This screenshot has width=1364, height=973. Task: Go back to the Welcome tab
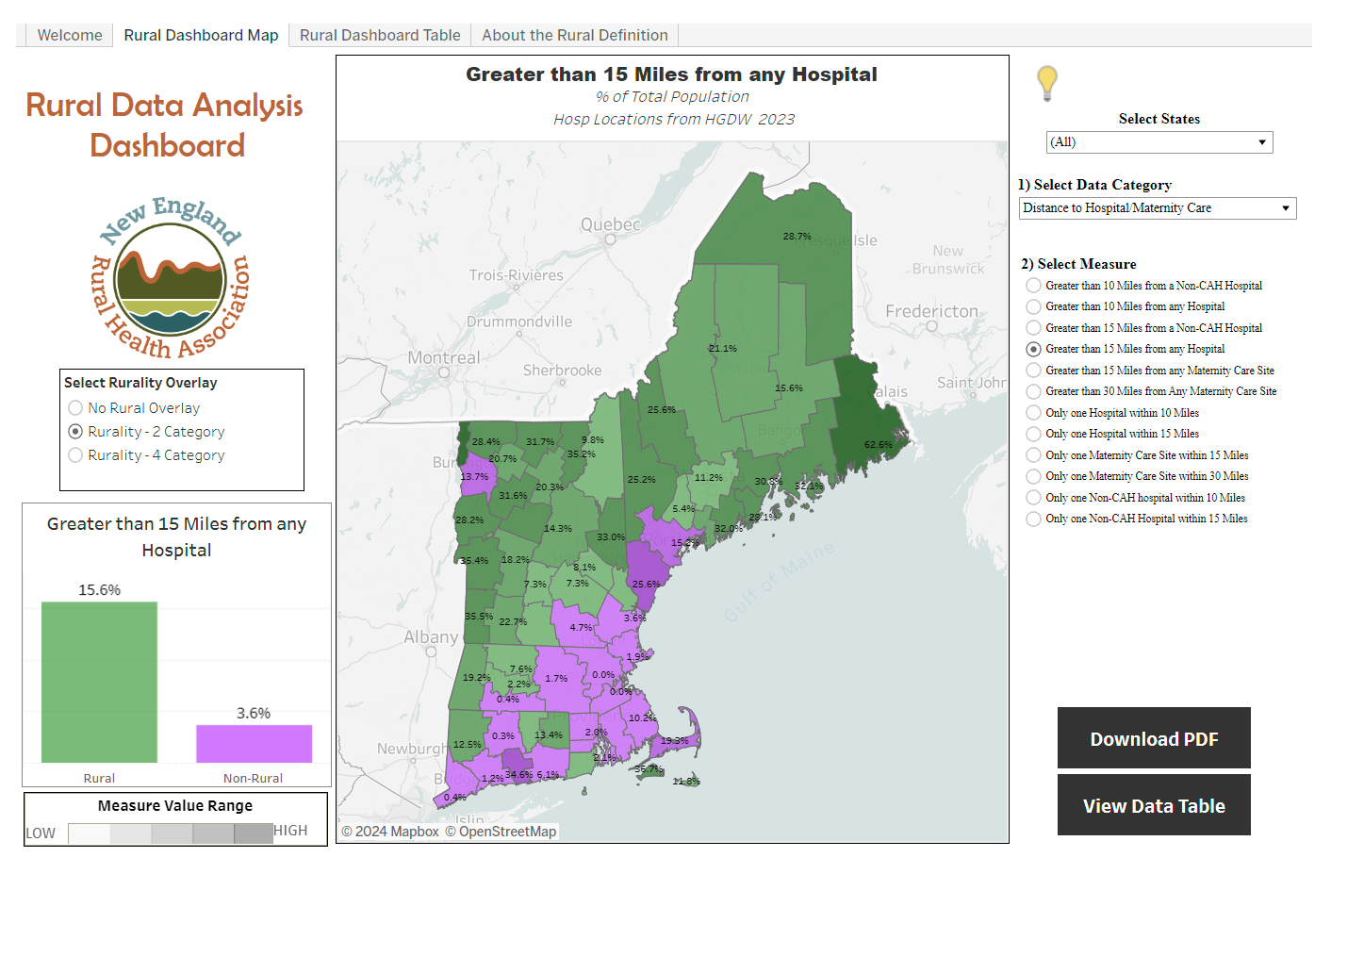70,34
